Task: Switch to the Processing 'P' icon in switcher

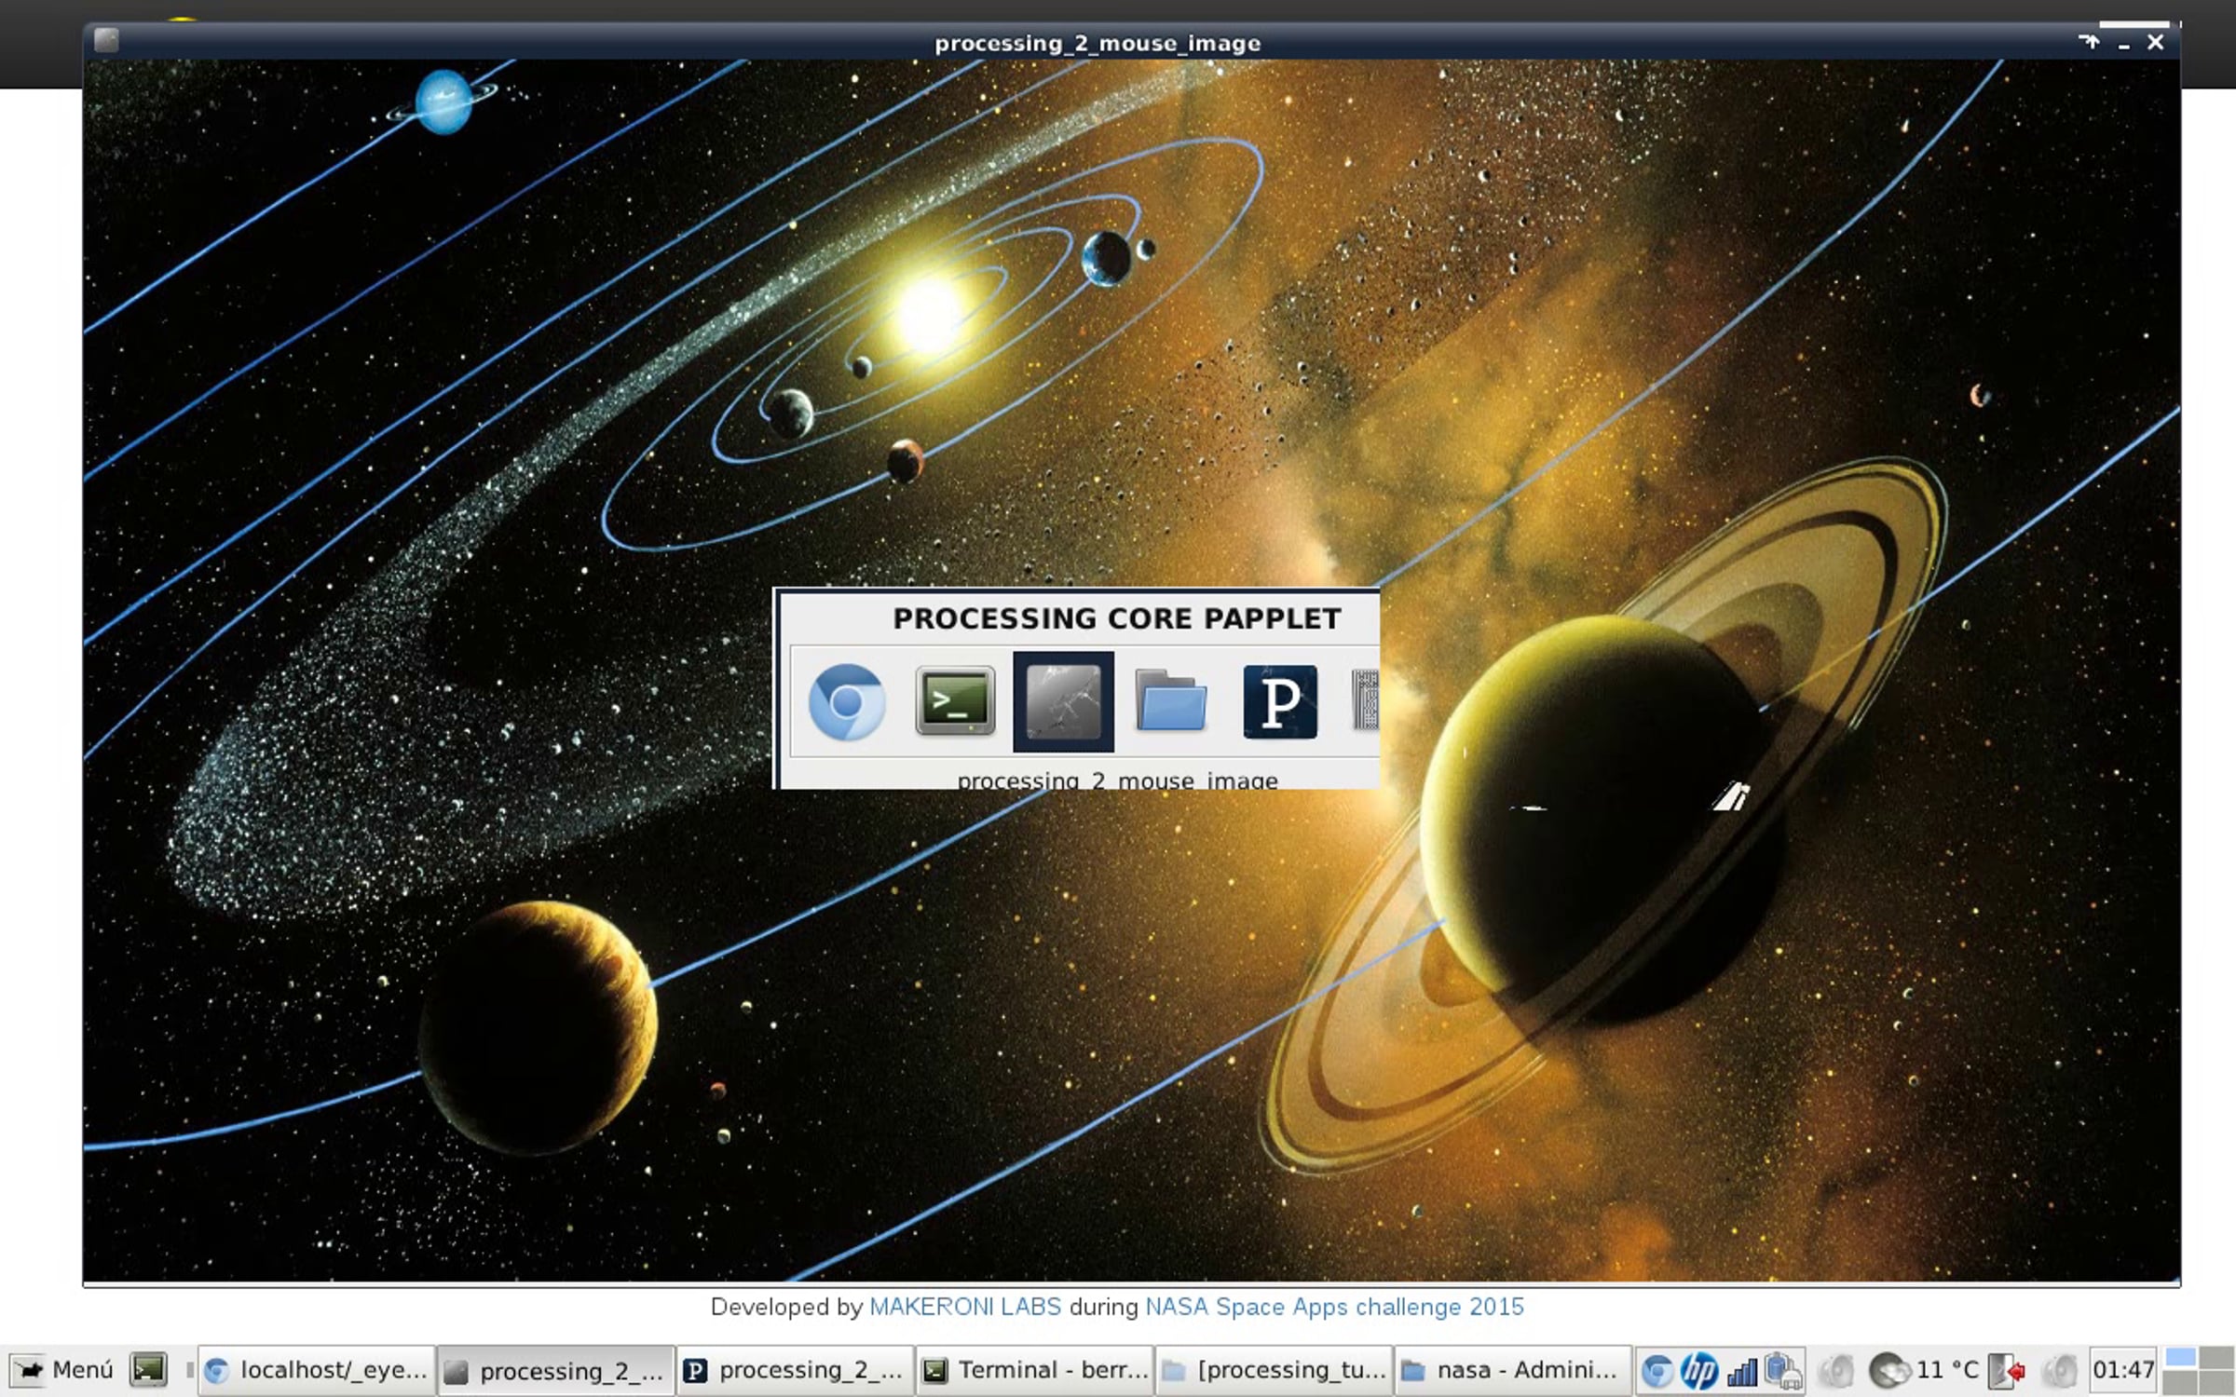Action: pos(1280,702)
